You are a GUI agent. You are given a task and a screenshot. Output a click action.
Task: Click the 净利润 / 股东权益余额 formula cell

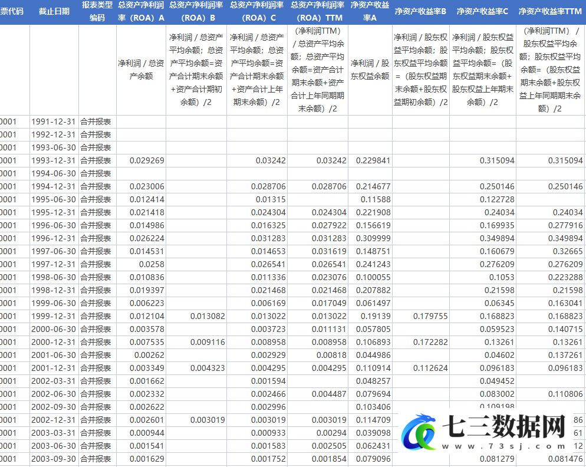click(370, 70)
